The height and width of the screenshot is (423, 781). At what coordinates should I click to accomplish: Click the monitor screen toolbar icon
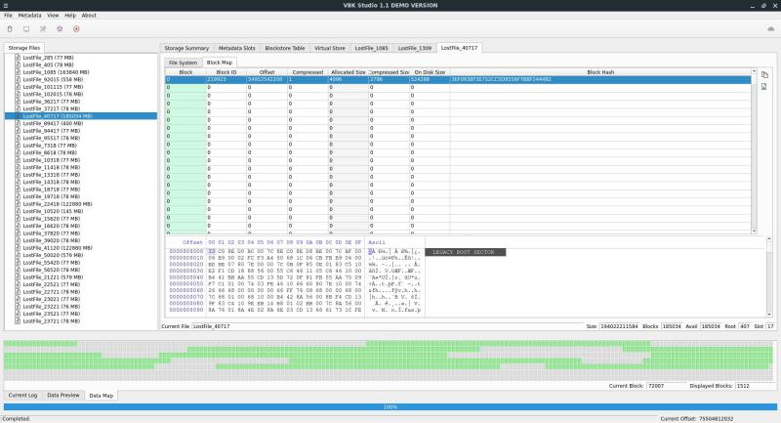(x=26, y=29)
